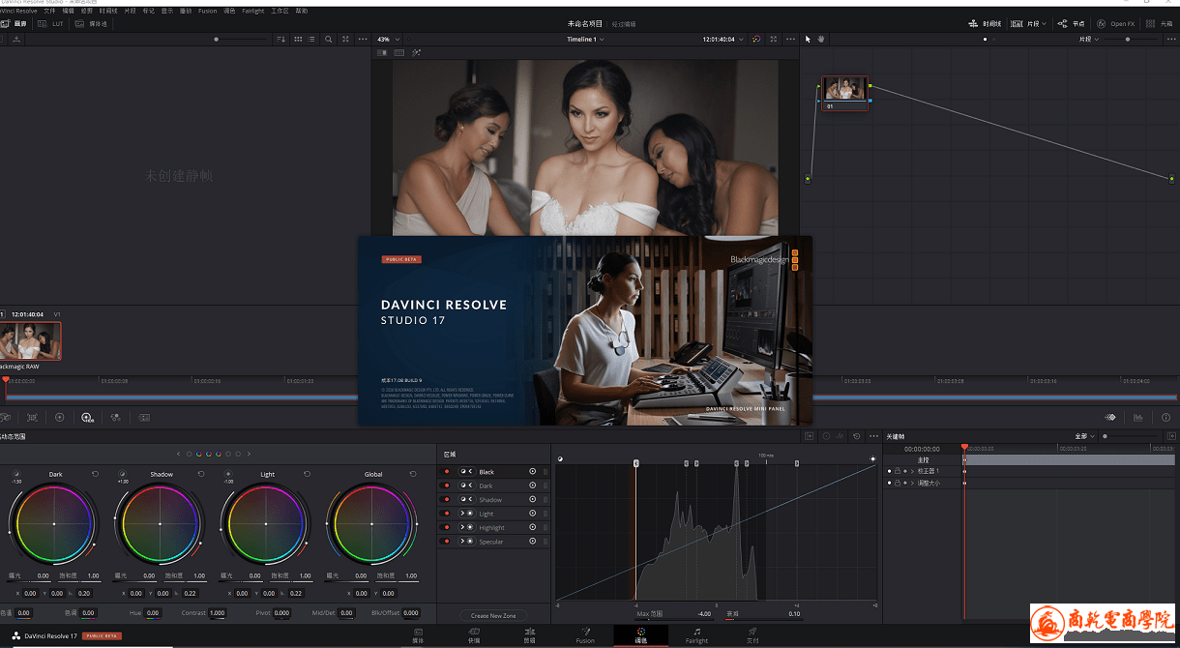Open the LUT browser panel
The width and height of the screenshot is (1180, 648).
coord(49,23)
